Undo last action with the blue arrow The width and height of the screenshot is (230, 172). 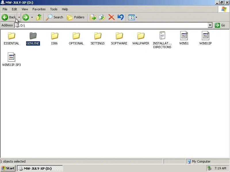click(120, 17)
